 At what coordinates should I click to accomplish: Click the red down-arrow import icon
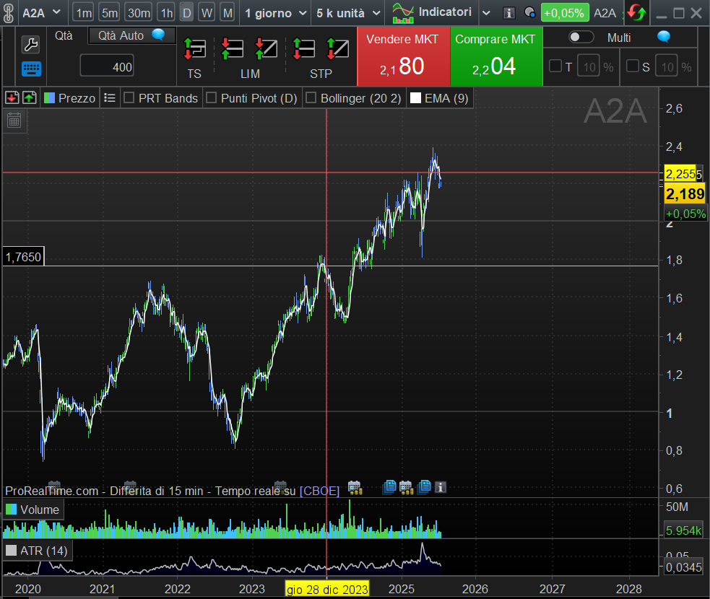[x=12, y=98]
